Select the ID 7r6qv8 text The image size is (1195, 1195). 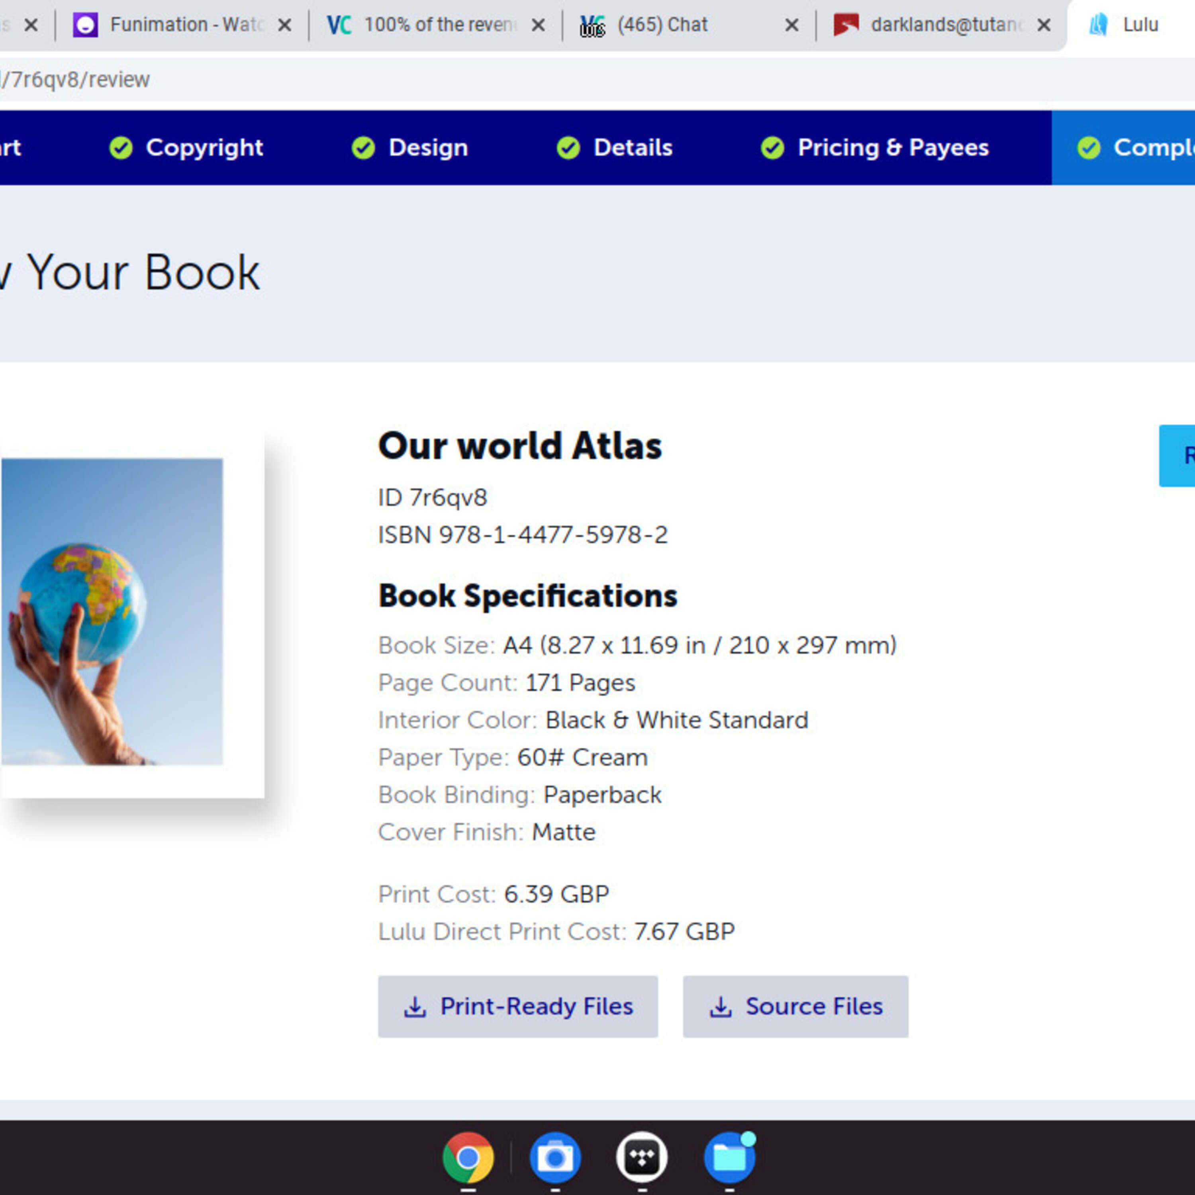tap(433, 498)
